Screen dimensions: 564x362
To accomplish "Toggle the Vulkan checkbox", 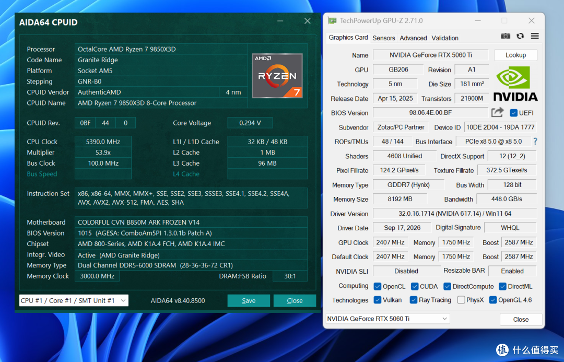I will point(378,300).
